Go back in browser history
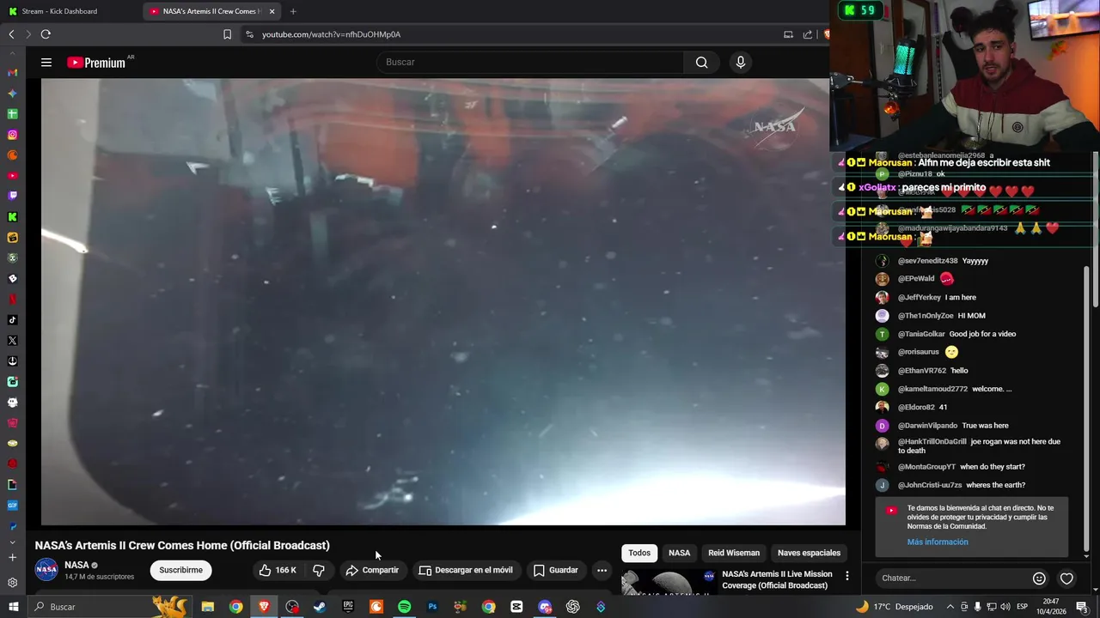The image size is (1100, 618). coord(11,34)
